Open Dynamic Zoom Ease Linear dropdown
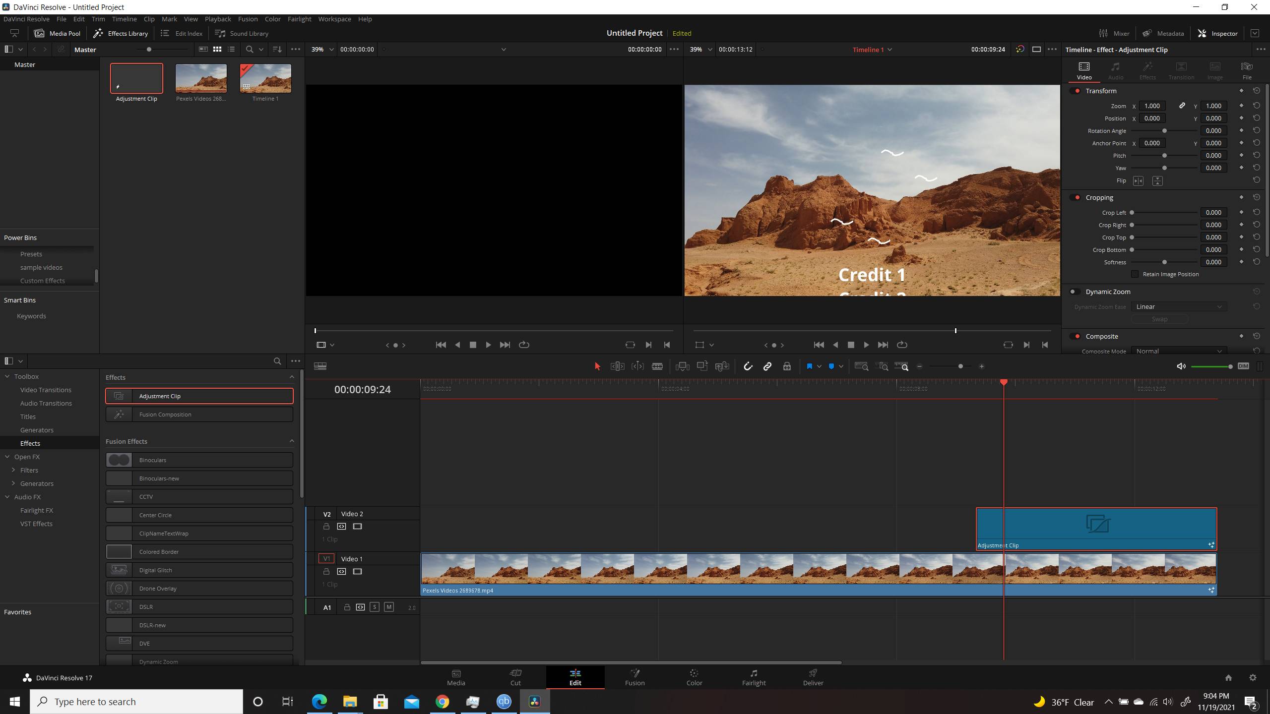Screen dimensions: 1270x714 pyautogui.click(x=1179, y=306)
